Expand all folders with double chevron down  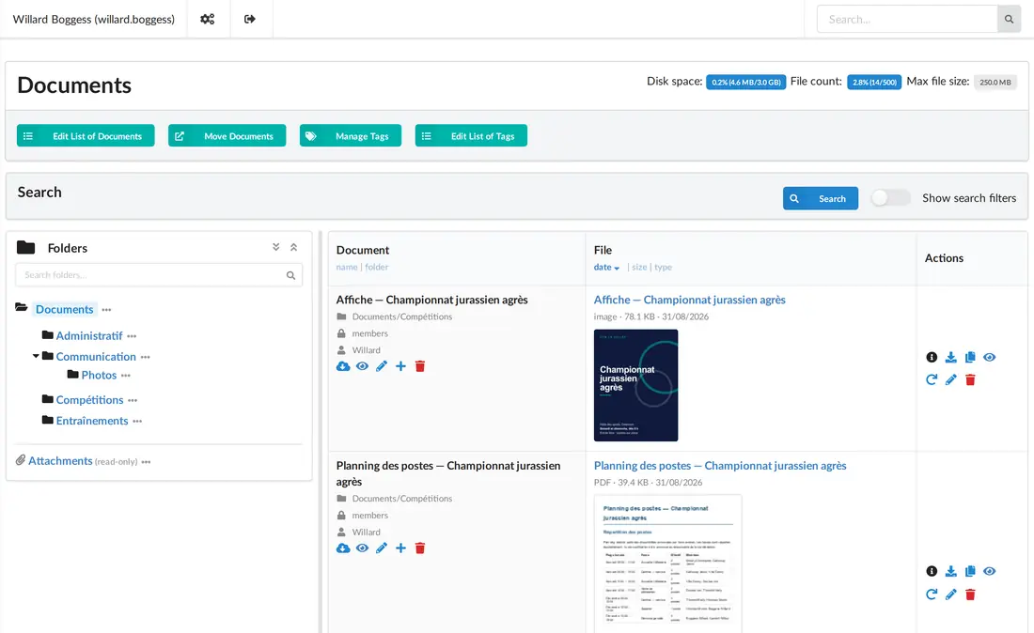(x=275, y=247)
